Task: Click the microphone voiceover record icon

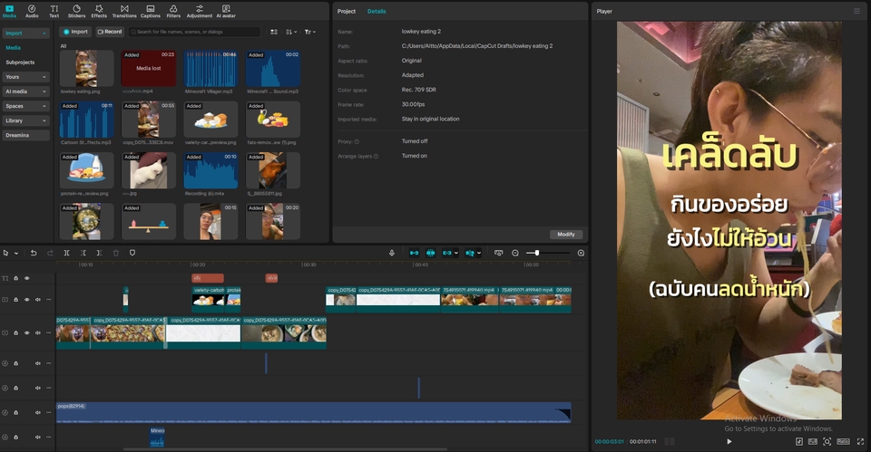Action: pyautogui.click(x=392, y=253)
